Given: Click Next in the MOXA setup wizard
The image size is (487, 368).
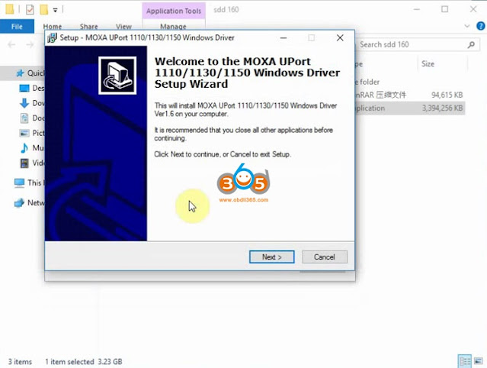Looking at the screenshot, I should [272, 257].
